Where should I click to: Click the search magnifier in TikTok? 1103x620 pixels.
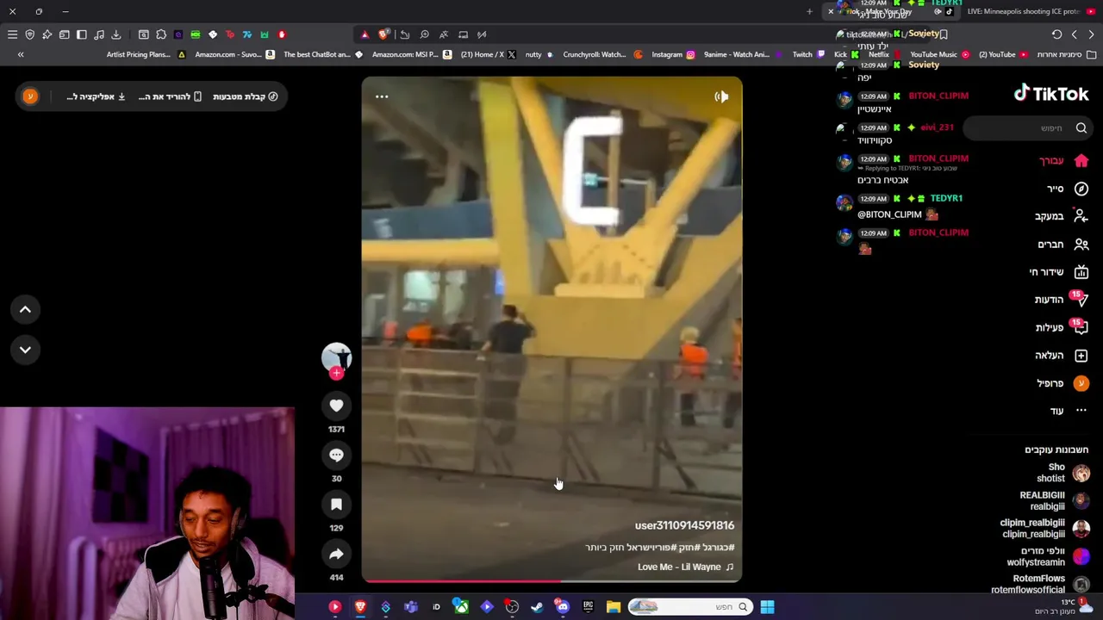click(1081, 128)
